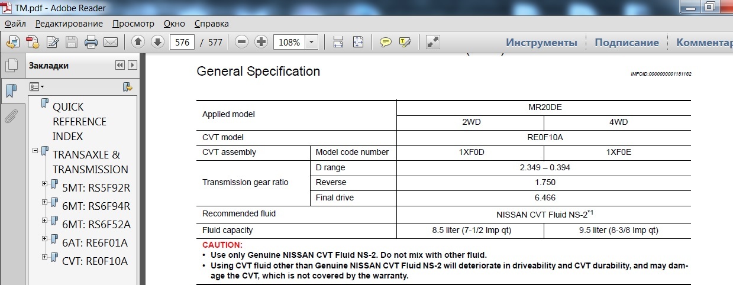
Task: Click the page number input field
Action: tap(182, 42)
